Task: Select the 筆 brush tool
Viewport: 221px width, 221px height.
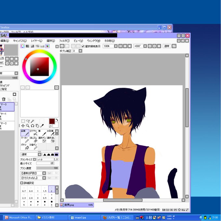Action: click(42, 133)
